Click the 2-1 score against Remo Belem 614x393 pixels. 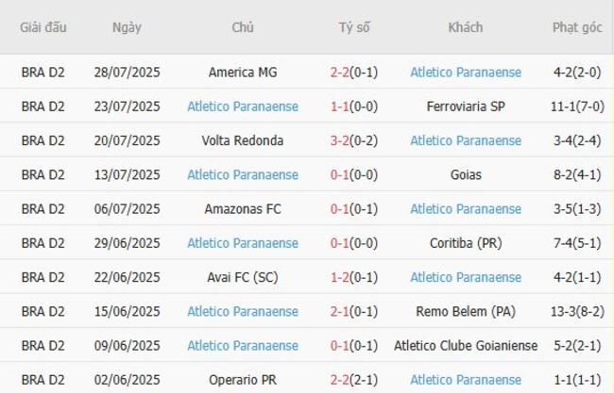click(x=343, y=311)
